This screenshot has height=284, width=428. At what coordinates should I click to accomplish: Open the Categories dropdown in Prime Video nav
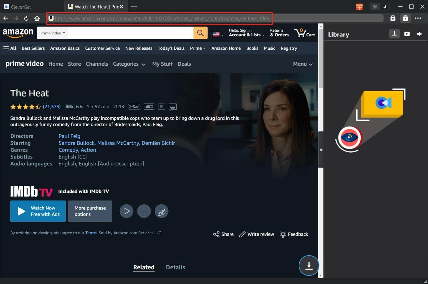tap(129, 64)
